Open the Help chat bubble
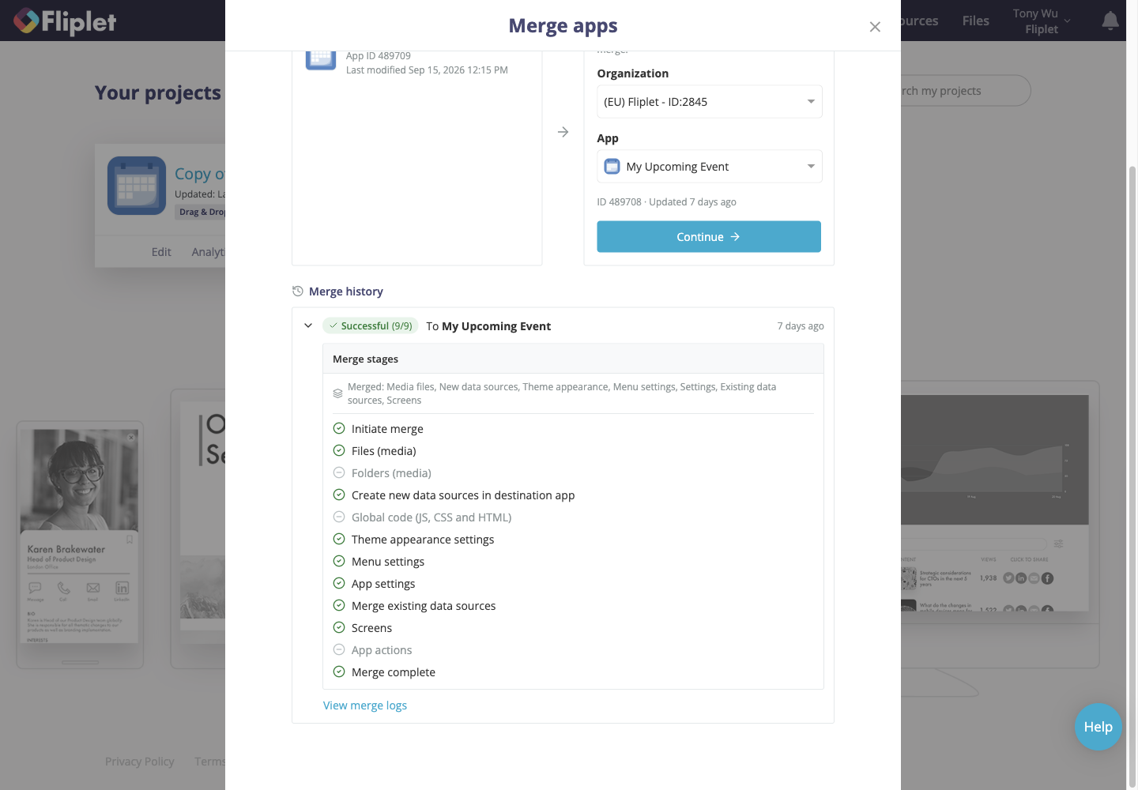This screenshot has height=790, width=1138. (1098, 727)
